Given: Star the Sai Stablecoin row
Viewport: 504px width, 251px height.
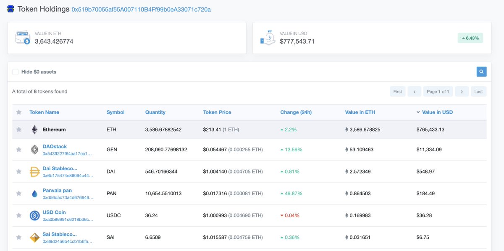Looking at the screenshot, I should pos(19,237).
